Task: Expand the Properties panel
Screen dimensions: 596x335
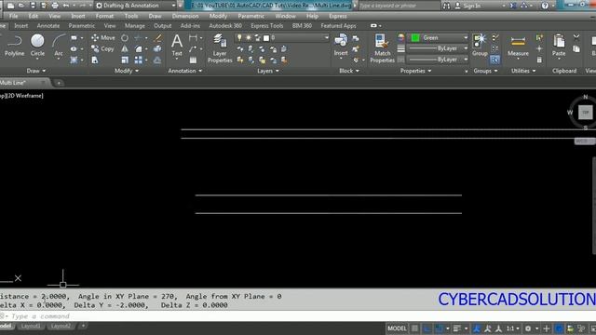Action: 416,71
